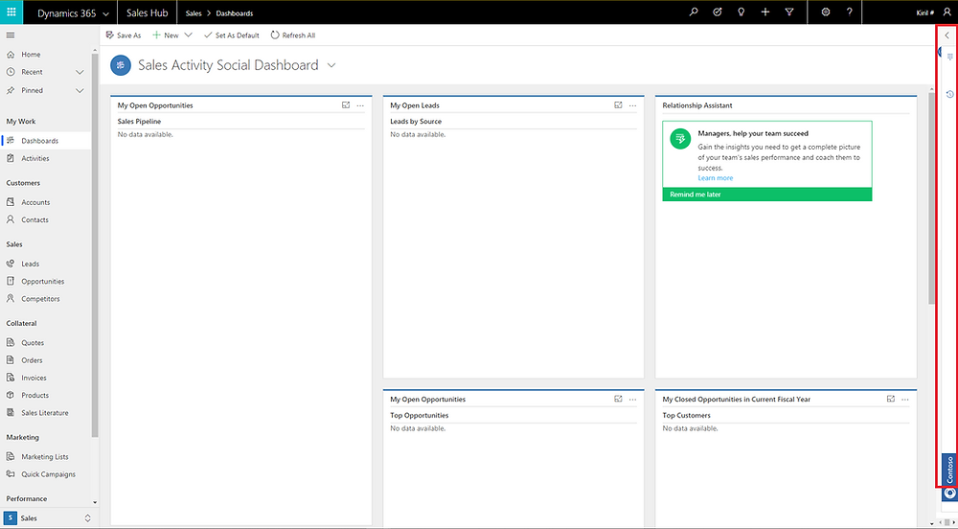958x529 pixels.
Task: Click Refresh All
Action: [x=292, y=35]
